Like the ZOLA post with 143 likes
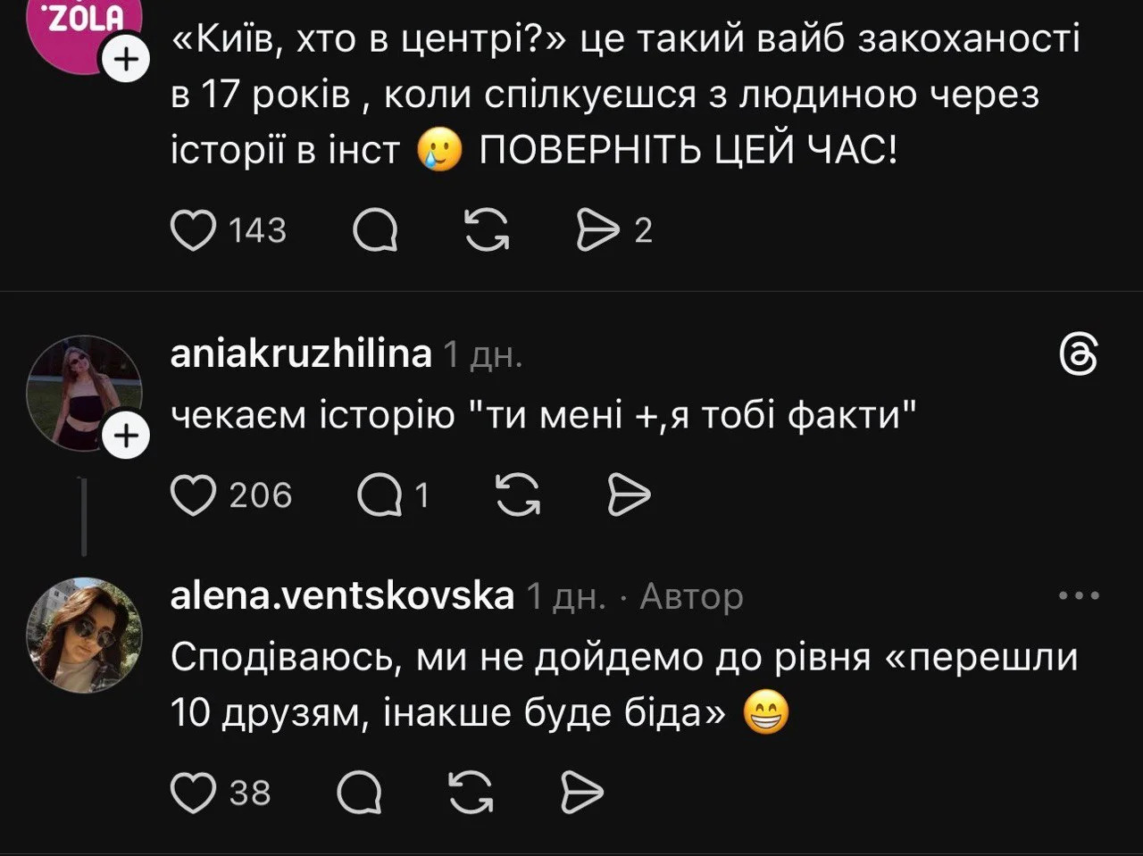 click(x=193, y=231)
